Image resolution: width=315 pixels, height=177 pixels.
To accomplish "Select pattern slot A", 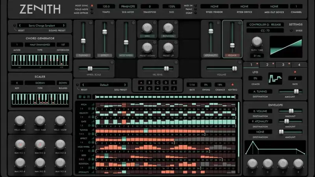I will pos(141,83).
